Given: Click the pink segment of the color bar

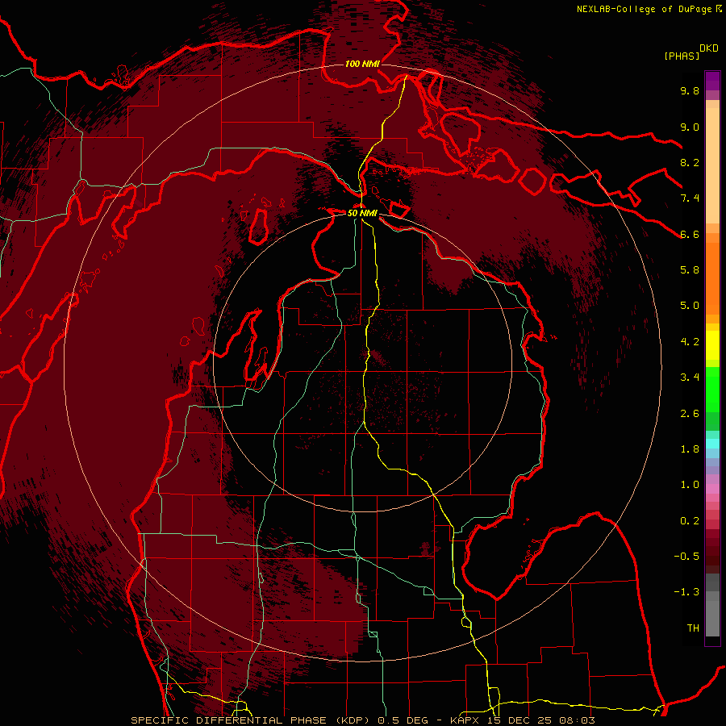Looking at the screenshot, I should click(712, 489).
